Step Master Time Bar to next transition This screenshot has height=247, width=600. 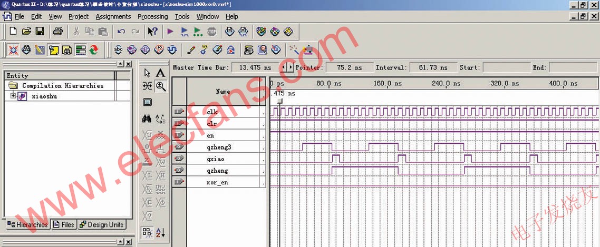[x=290, y=67]
